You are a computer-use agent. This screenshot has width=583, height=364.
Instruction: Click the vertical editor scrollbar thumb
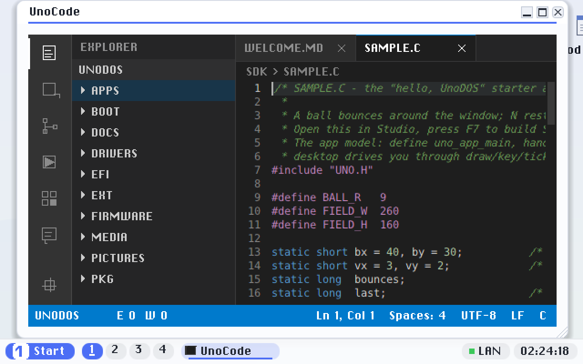(x=551, y=103)
